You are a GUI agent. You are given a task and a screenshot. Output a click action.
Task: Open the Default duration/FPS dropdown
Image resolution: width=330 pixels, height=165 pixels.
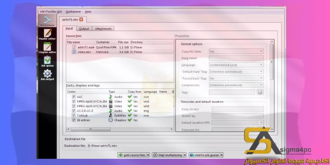point(238,123)
